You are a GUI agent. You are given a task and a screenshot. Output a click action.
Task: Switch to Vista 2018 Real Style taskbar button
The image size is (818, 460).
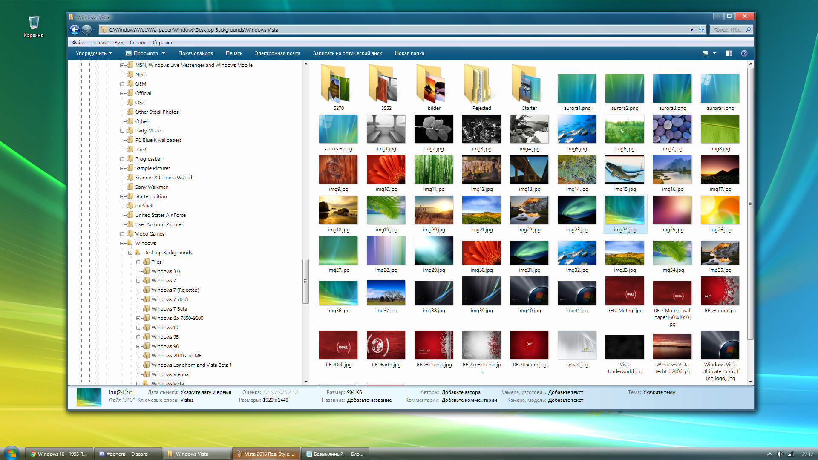(x=266, y=454)
